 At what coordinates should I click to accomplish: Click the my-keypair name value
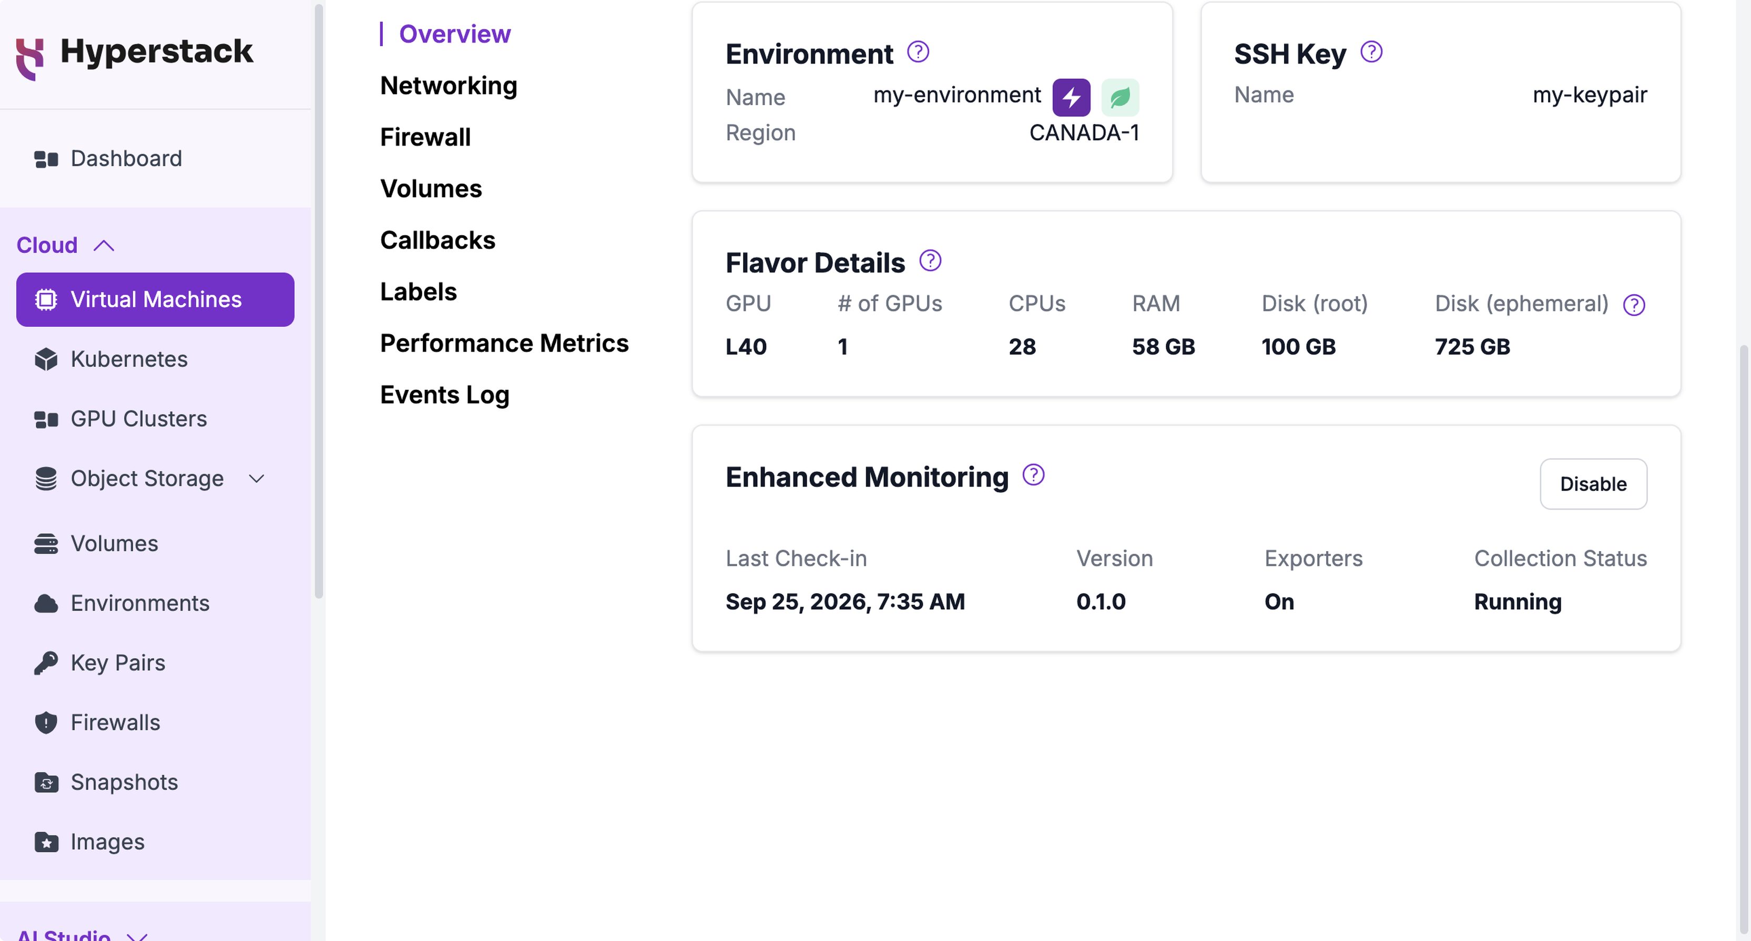[1589, 95]
